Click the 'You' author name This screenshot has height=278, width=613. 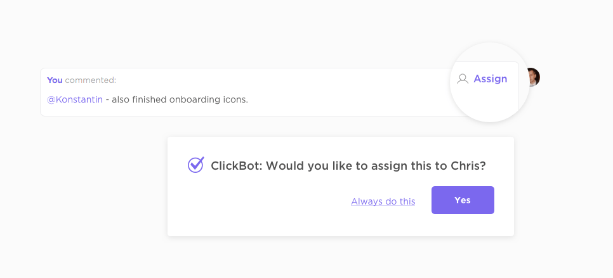[55, 80]
